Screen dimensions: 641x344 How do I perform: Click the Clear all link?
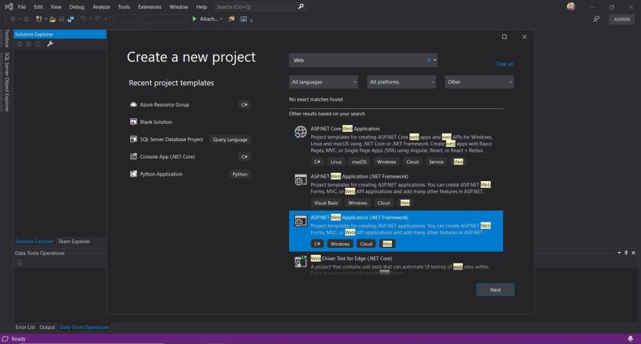[504, 64]
